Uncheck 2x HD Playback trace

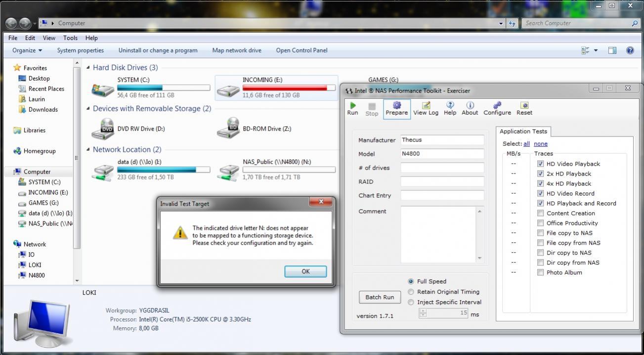tap(540, 174)
